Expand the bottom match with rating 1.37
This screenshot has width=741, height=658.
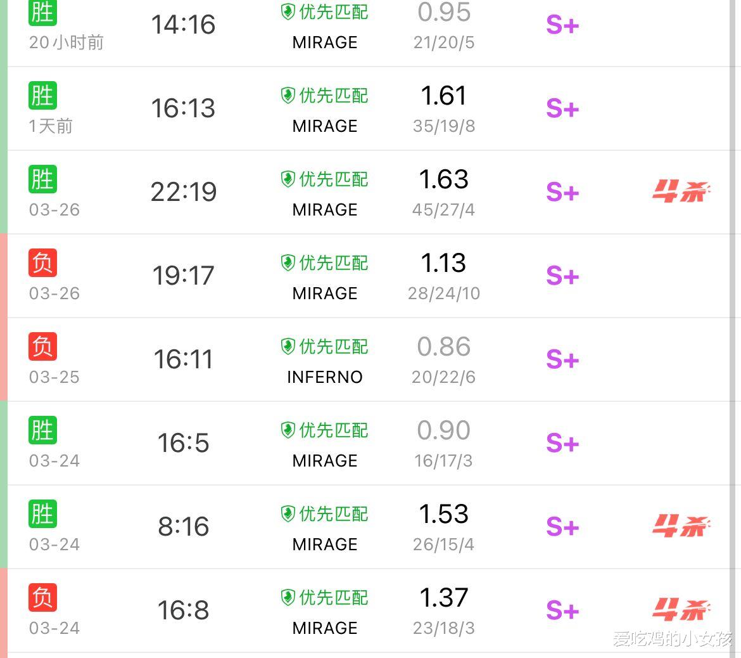380,610
